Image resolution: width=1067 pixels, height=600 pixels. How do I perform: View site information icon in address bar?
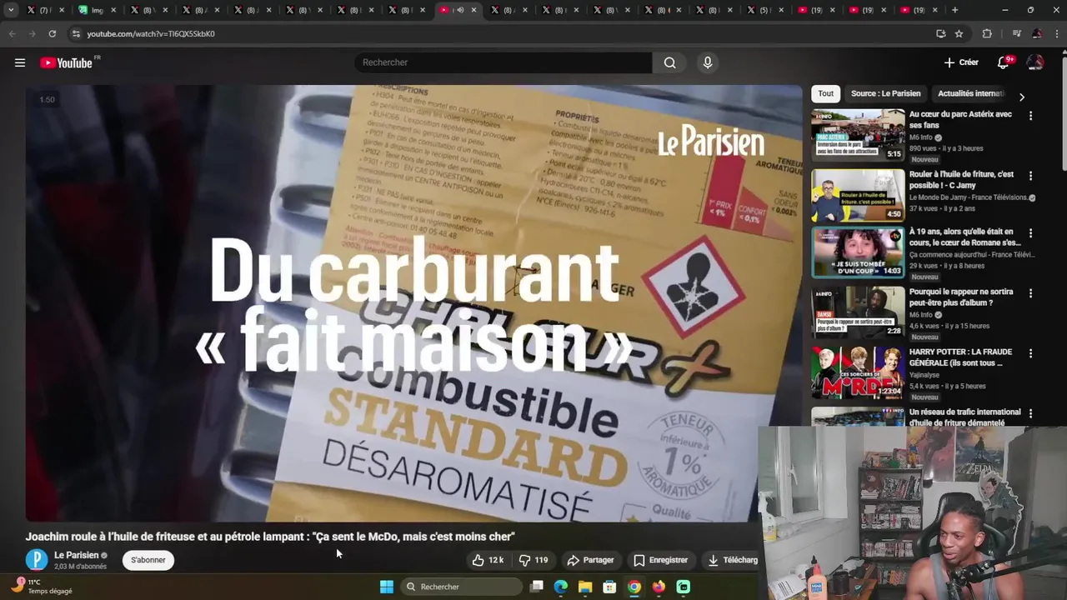[76, 33]
